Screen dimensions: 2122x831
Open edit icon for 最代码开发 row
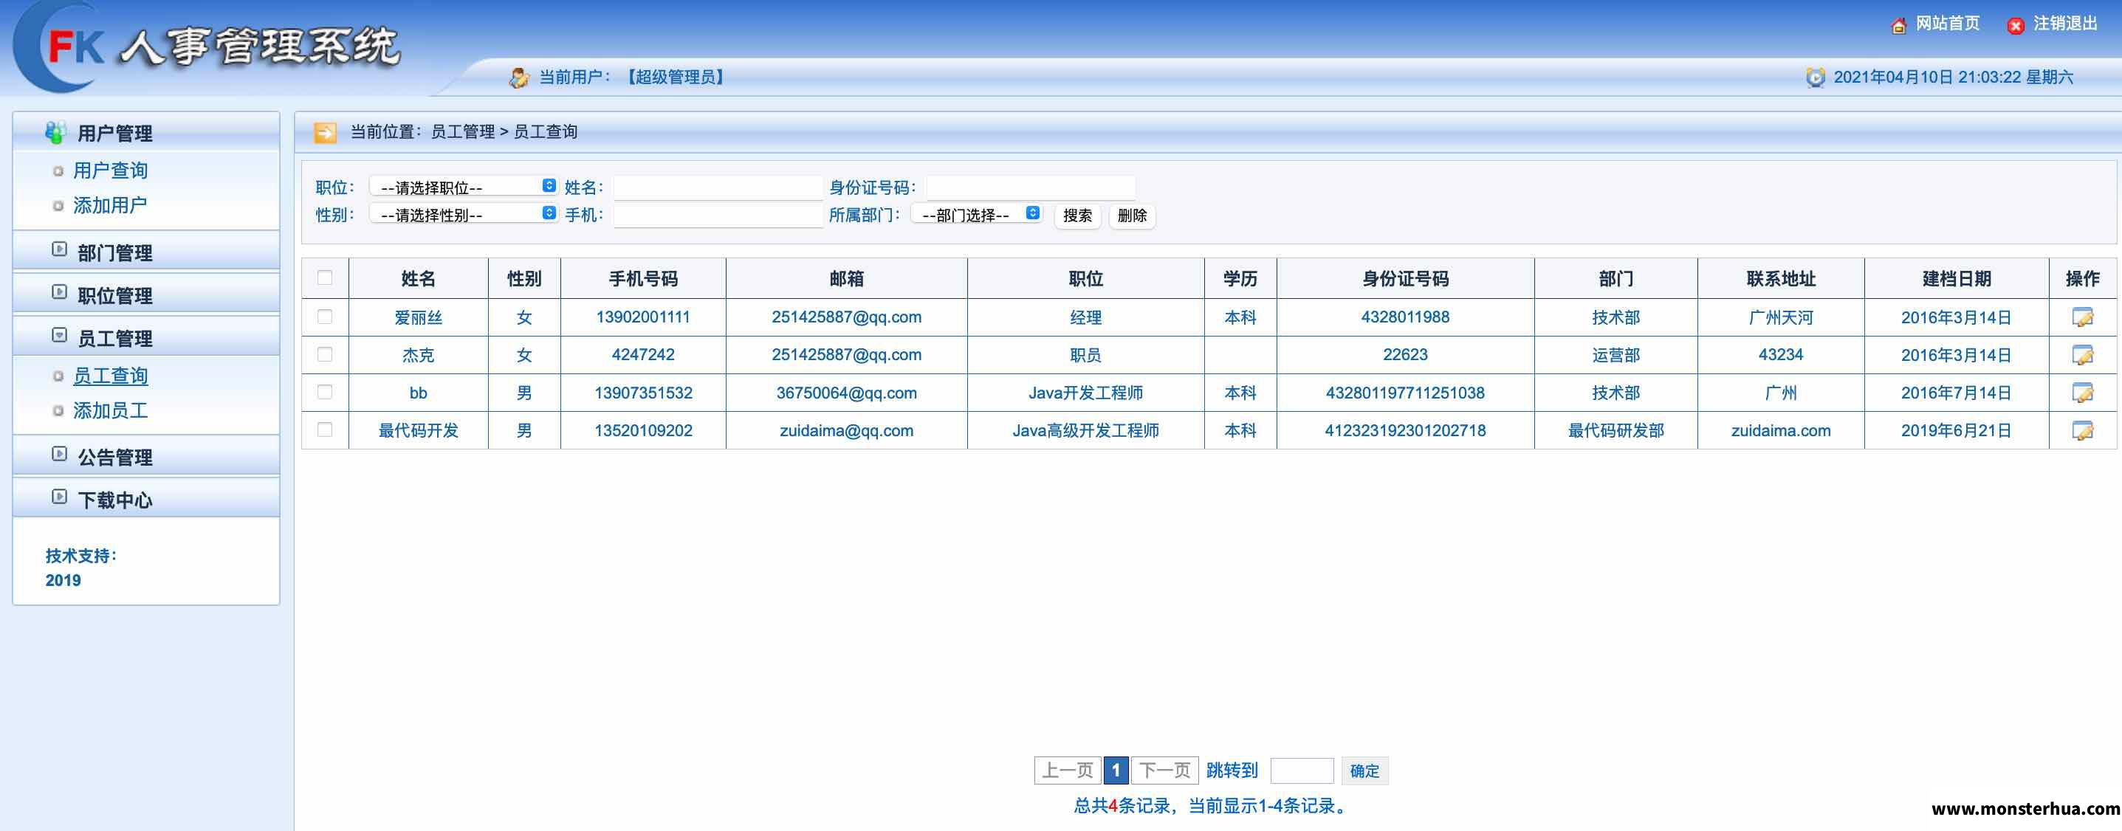(x=2081, y=431)
